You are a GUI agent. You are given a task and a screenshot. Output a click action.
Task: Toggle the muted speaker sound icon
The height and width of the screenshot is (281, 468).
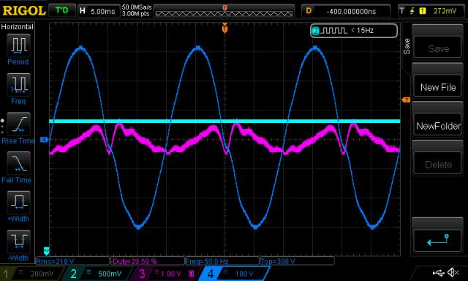453,272
